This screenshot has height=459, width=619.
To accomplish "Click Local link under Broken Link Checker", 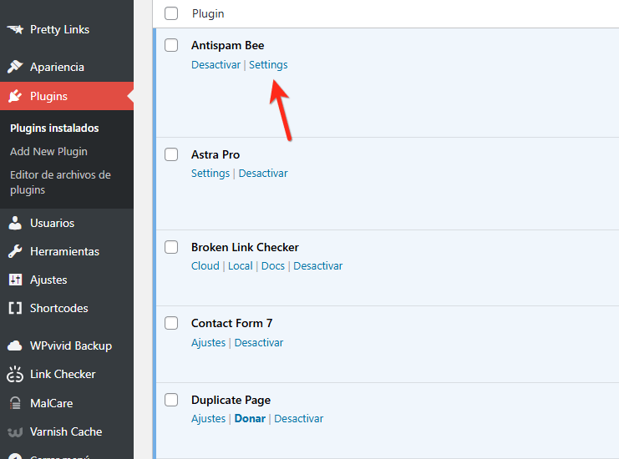I will pos(240,265).
